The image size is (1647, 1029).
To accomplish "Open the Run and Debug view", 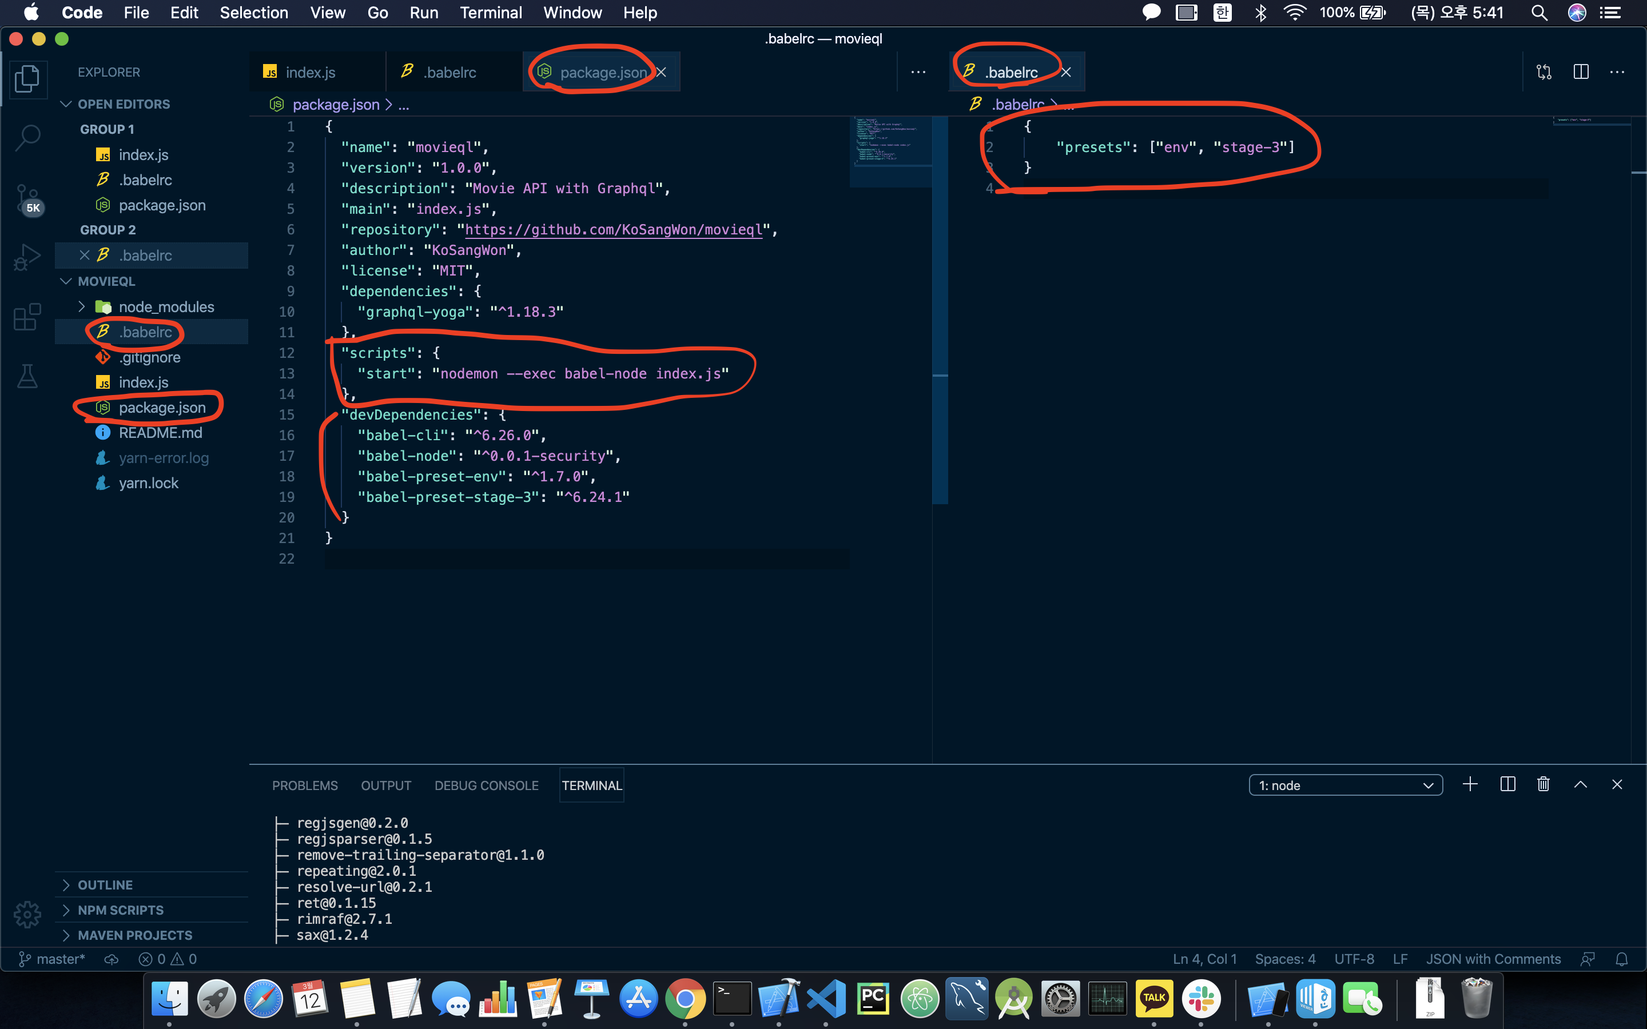I will pos(27,257).
